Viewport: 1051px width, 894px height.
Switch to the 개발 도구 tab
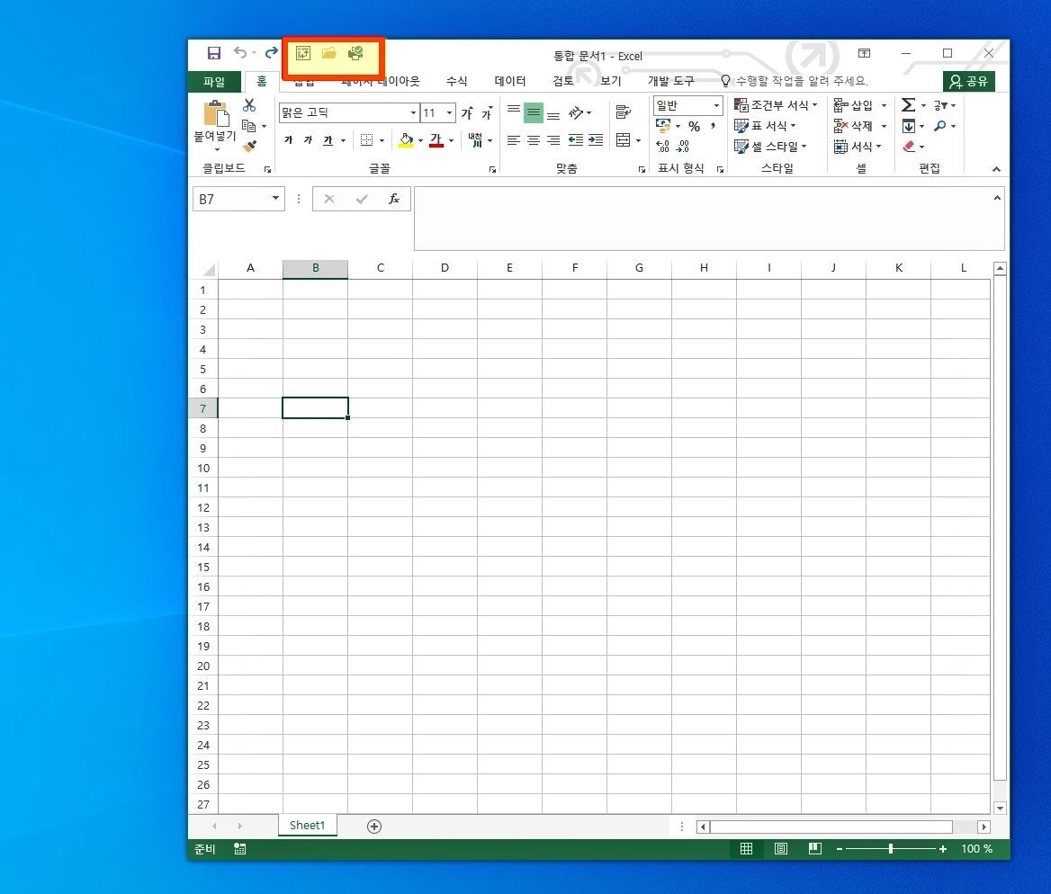coord(671,81)
